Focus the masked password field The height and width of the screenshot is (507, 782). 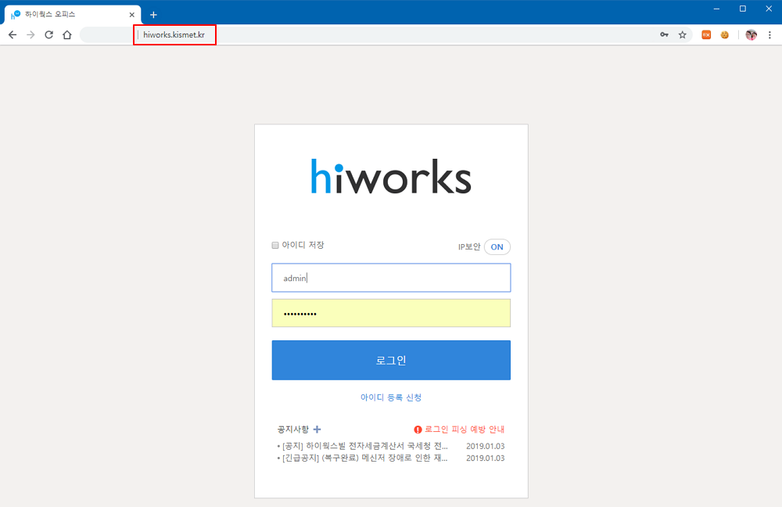391,313
